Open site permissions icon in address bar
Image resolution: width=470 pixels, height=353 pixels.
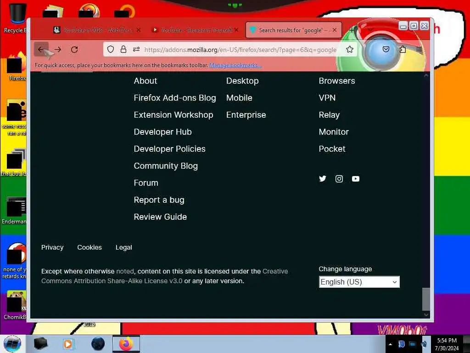[136, 50]
